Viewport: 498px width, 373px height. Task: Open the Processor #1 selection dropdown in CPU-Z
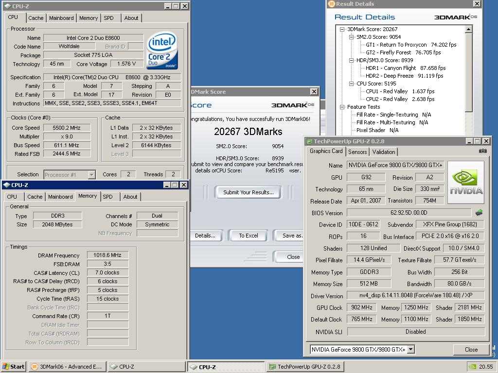click(x=91, y=174)
